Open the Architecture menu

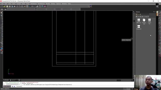pos(41,4)
